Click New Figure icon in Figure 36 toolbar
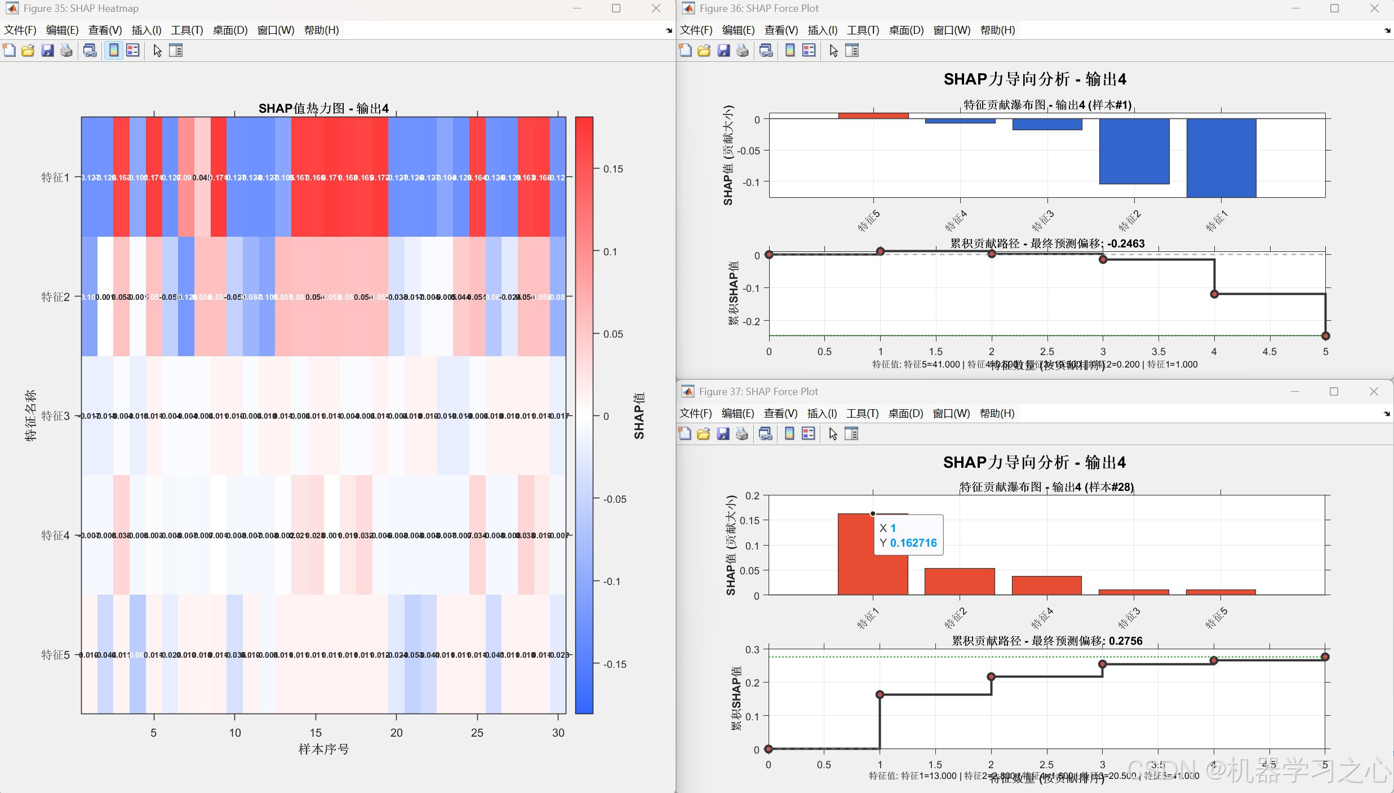This screenshot has height=793, width=1394. (x=685, y=51)
